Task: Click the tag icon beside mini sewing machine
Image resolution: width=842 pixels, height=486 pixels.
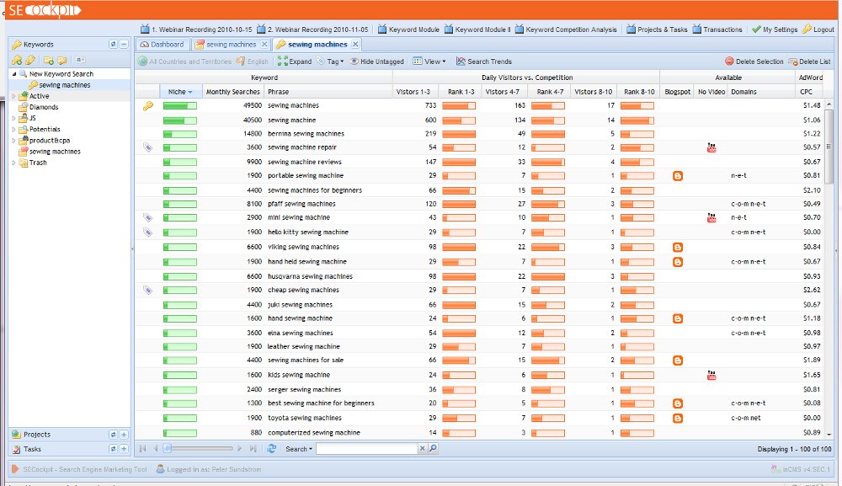Action: (148, 217)
